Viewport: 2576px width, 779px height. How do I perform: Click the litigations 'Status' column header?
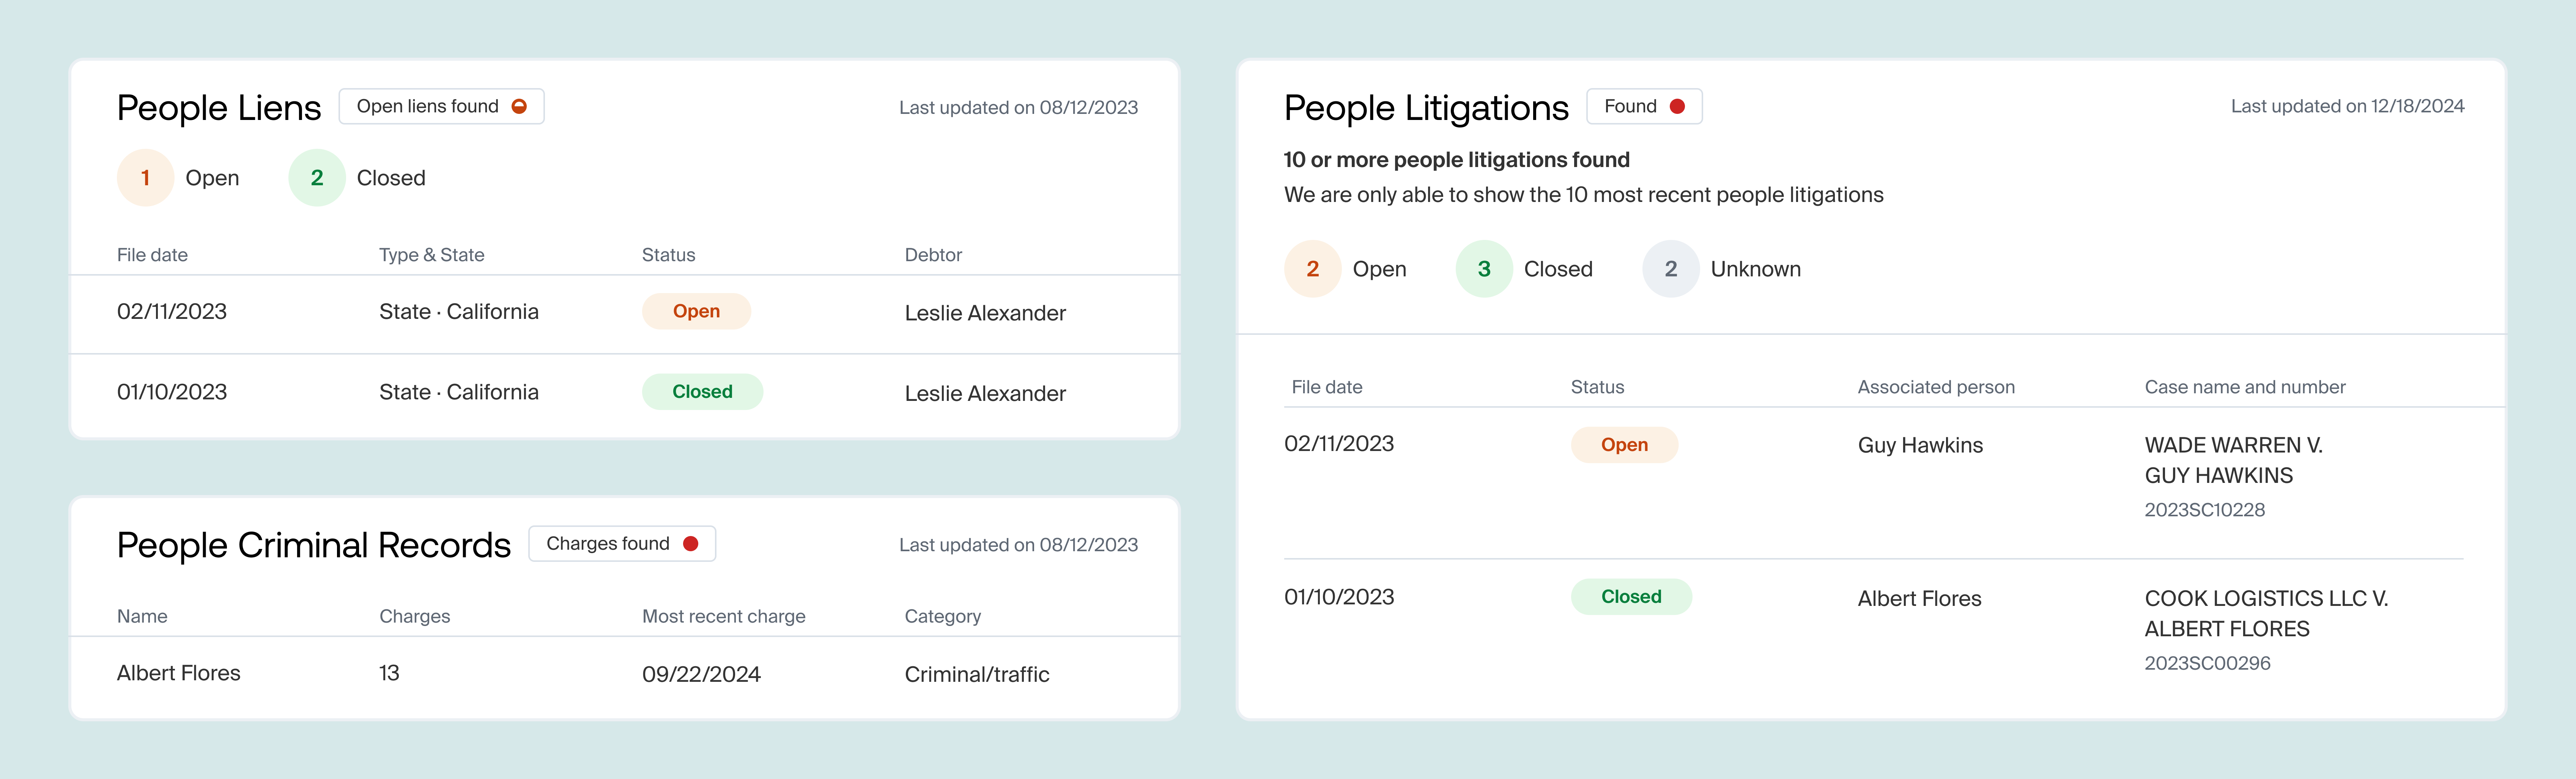1597,387
